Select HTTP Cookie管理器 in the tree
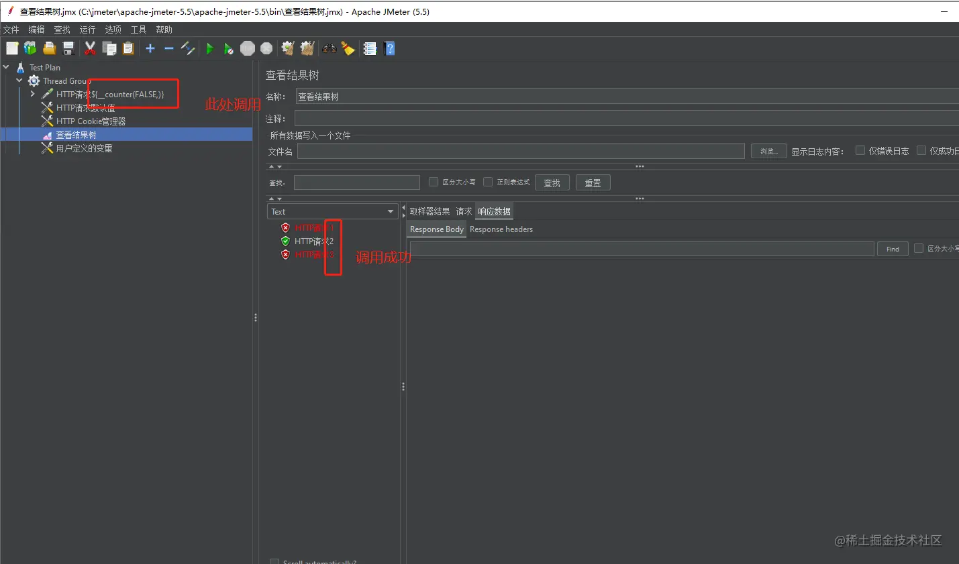This screenshot has height=564, width=959. pyautogui.click(x=91, y=121)
